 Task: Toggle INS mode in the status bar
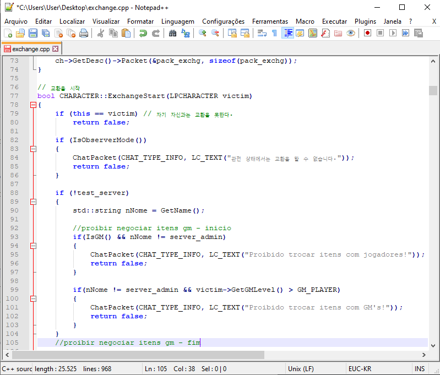[420, 369]
